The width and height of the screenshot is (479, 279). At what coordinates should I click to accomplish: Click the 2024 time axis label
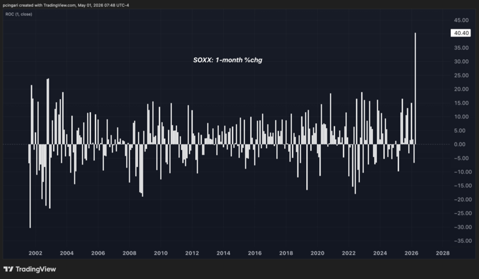(380, 253)
